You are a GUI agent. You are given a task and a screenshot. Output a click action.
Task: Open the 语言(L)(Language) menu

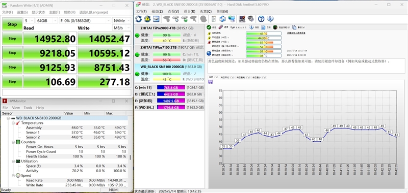click(94, 12)
